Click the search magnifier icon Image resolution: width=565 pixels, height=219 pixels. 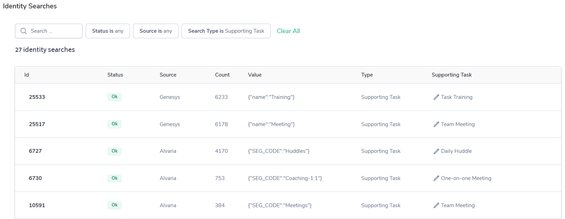(24, 31)
